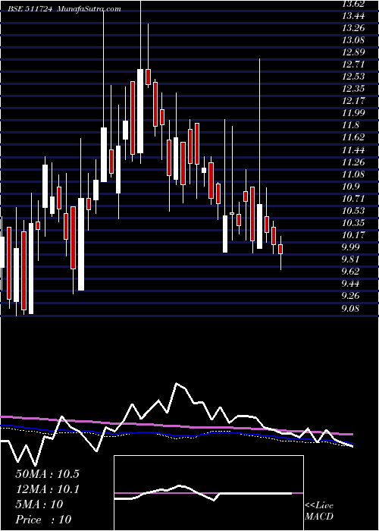Select the 11.44 price axis label
379x531 pixels.
coord(353,150)
